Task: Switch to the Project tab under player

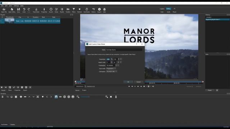Action: [84, 90]
